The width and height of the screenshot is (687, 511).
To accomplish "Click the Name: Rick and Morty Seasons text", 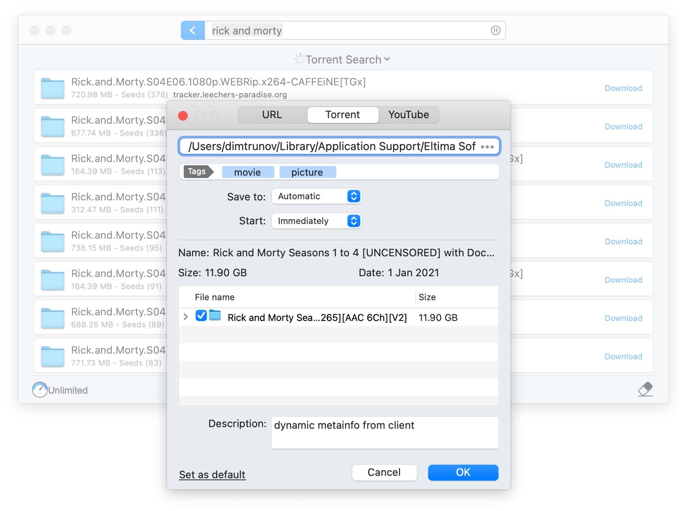I will (336, 253).
